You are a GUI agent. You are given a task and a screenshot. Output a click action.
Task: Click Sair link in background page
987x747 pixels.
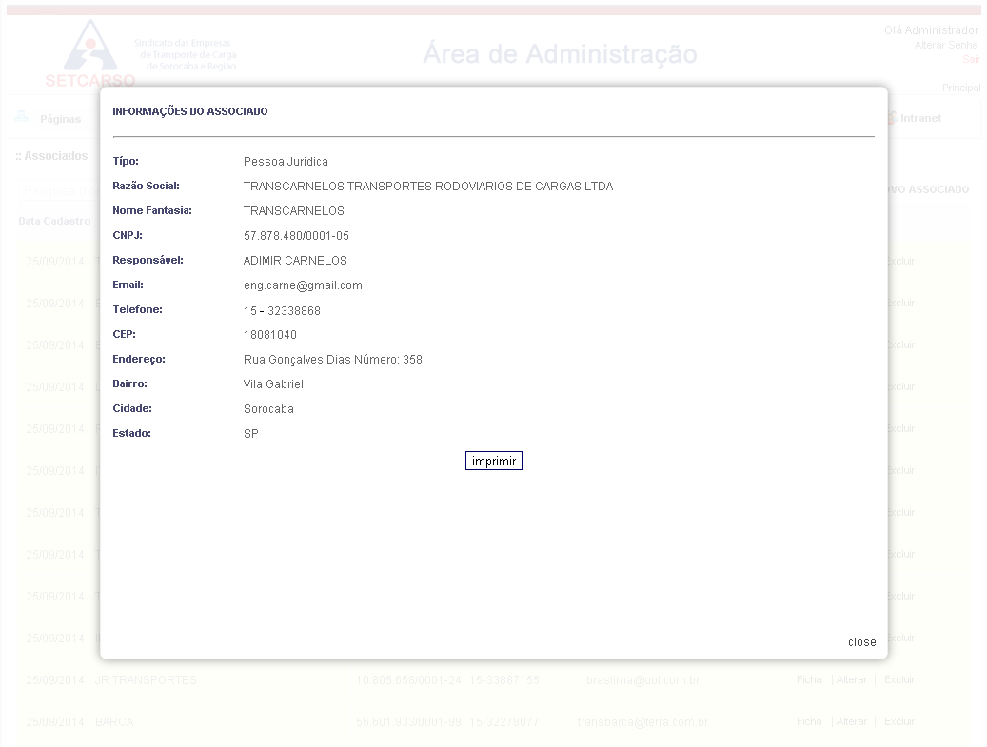pos(971,59)
